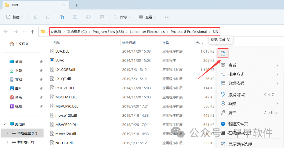Open 新建 submenu in context menu
This screenshot has width=284, height=148.
tap(250, 104)
